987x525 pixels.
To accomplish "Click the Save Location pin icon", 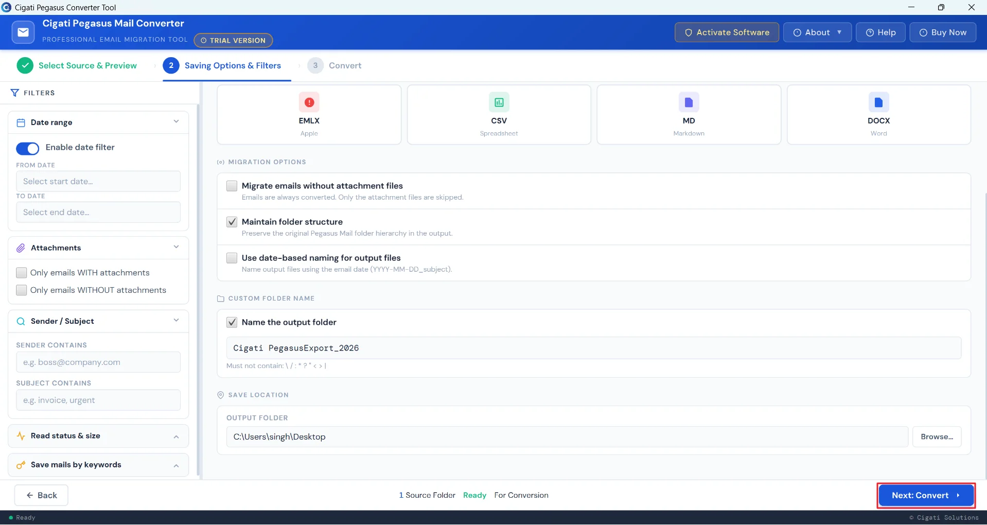I will (x=221, y=395).
